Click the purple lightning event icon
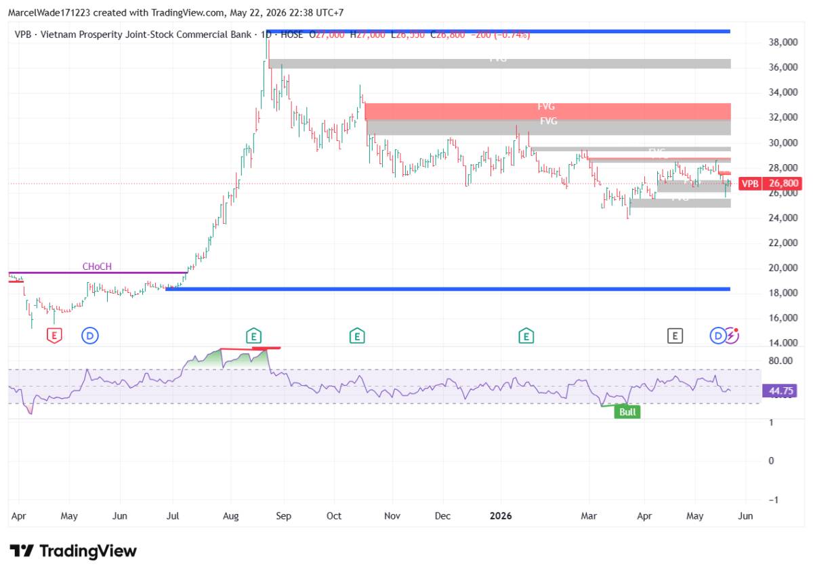This screenshot has height=575, width=813. [x=732, y=334]
